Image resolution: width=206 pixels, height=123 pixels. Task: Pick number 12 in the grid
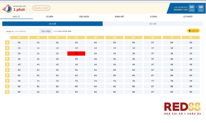click(x=57, y=48)
